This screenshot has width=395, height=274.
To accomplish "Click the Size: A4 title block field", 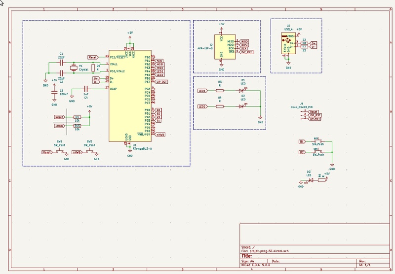I will 248,261.
